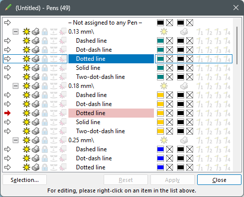Click teal color swatch of 0.13 mm Dashed line
This screenshot has height=197, width=244.
[x=160, y=41]
